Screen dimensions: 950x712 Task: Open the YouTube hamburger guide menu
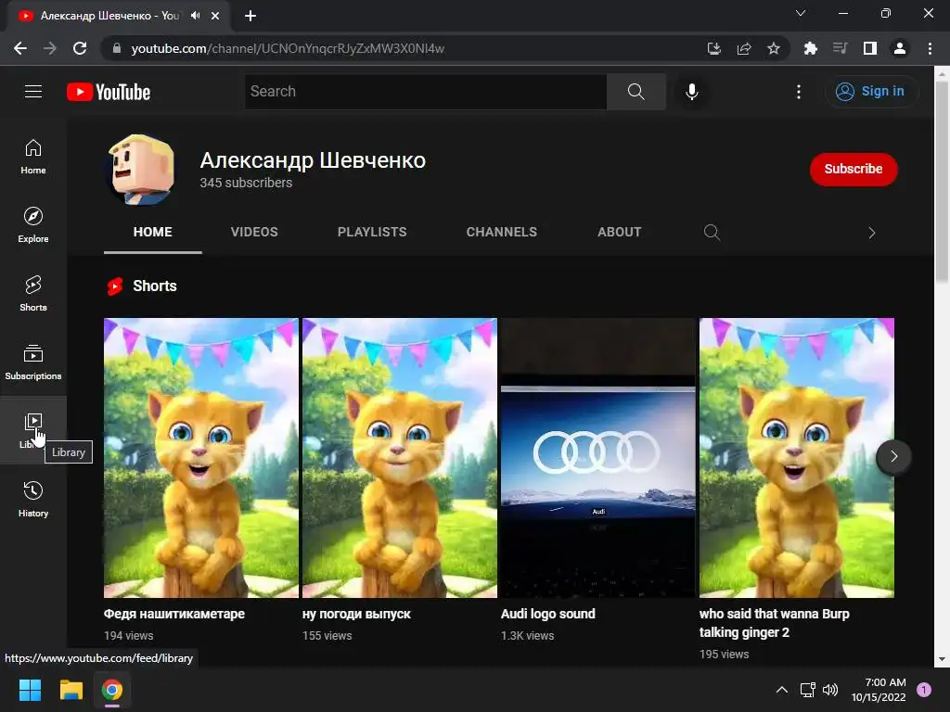pos(33,92)
